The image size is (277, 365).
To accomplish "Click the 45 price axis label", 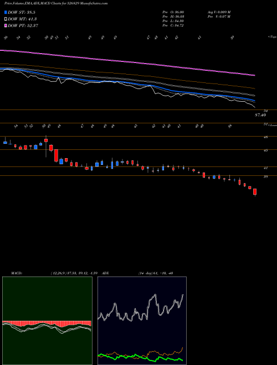I will coord(265,150).
